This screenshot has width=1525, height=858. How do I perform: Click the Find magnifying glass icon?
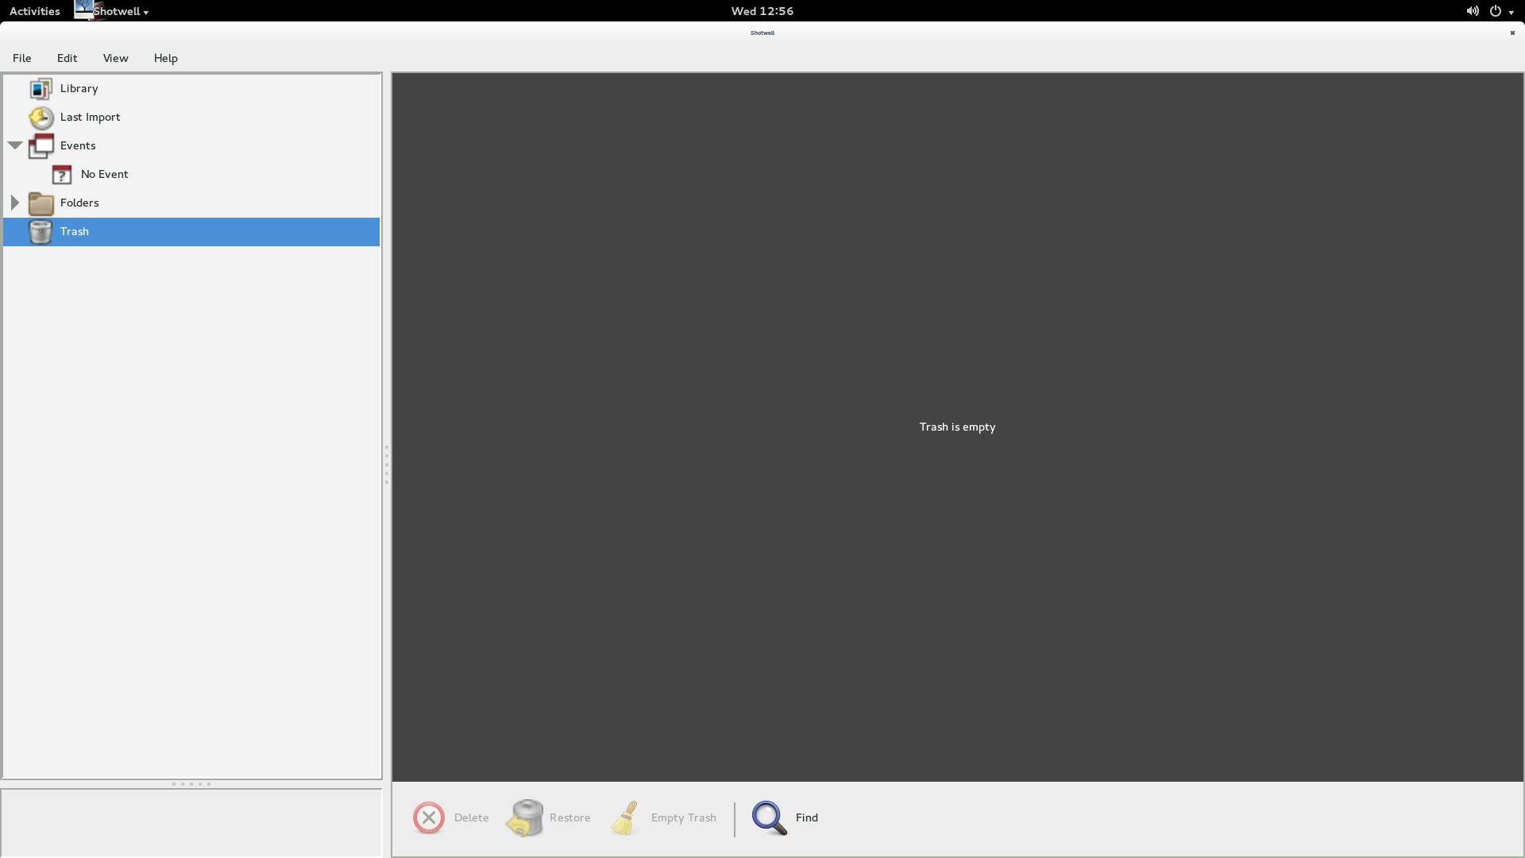pyautogui.click(x=769, y=818)
